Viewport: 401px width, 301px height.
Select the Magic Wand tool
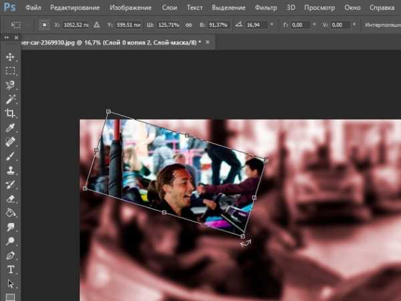[x=10, y=99]
